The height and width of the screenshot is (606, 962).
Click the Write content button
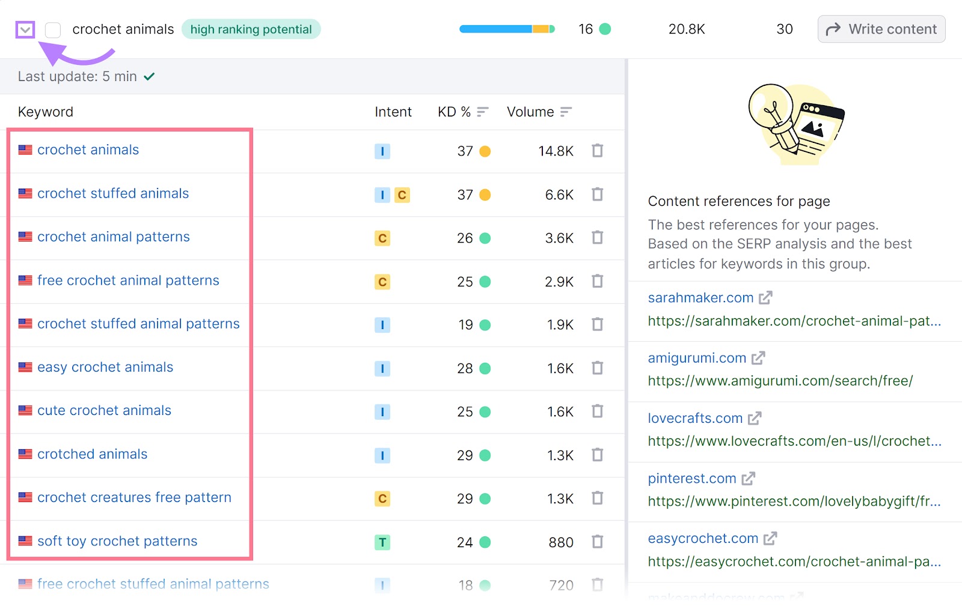[881, 29]
